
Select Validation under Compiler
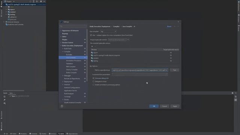(69, 64)
